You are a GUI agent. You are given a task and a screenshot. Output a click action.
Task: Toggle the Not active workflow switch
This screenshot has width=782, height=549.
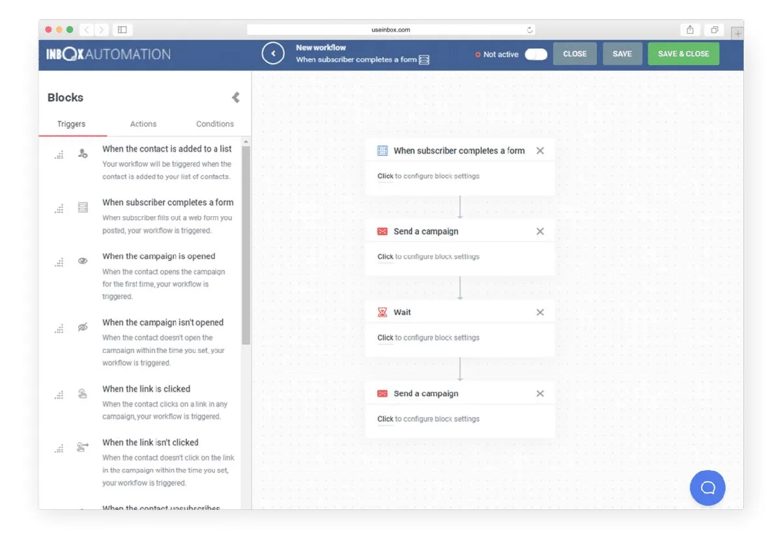(536, 55)
